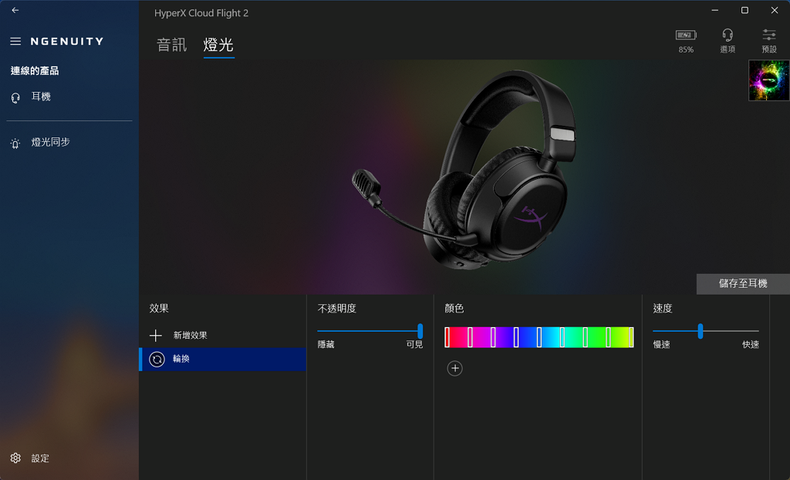Minimize the NGENUITY window
This screenshot has height=480, width=790.
click(x=714, y=10)
